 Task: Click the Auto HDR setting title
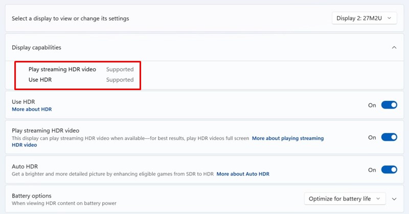(x=25, y=166)
